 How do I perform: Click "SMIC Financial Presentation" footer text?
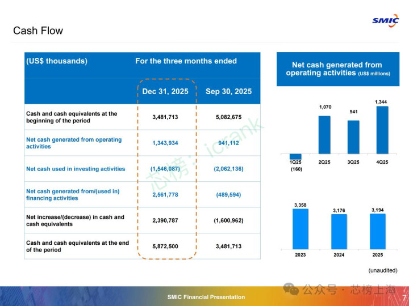coord(206,297)
